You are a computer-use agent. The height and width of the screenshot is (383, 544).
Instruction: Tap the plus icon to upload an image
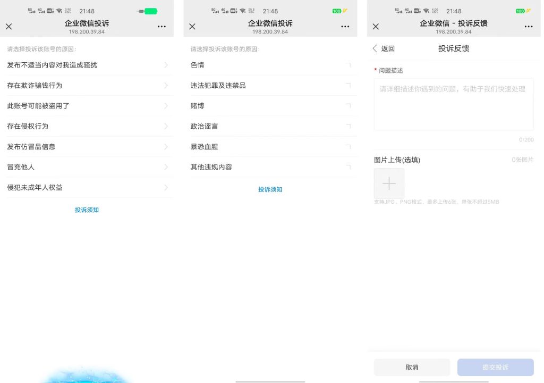coord(389,183)
